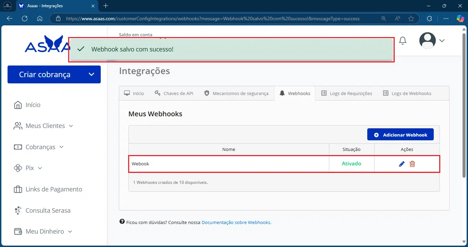
Task: Expand the Meus Clientes submenu
Action: point(71,126)
